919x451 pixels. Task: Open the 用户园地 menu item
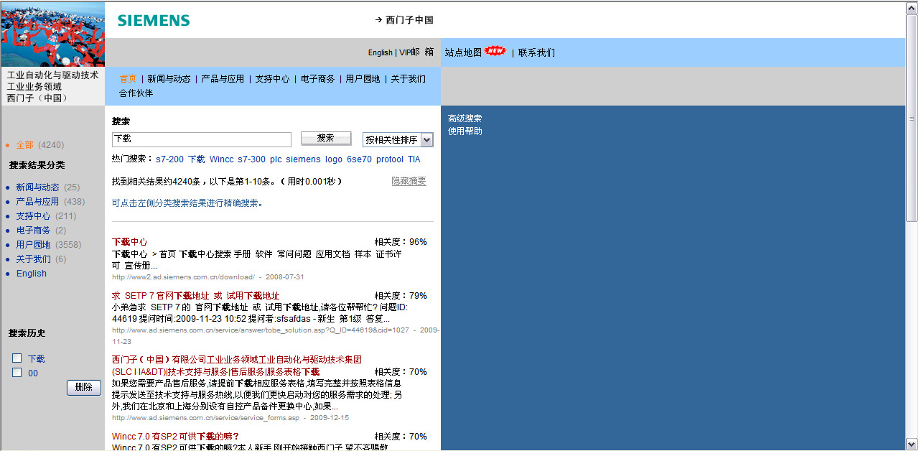click(x=363, y=79)
